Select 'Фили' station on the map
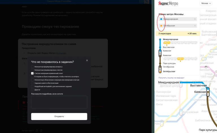 [159, 104]
